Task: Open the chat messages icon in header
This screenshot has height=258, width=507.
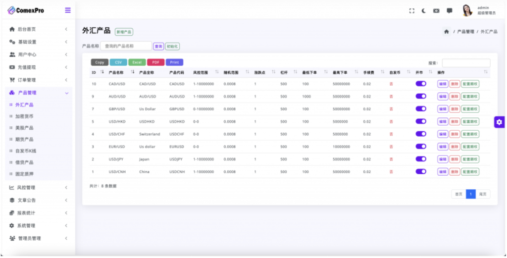Action: pyautogui.click(x=450, y=11)
